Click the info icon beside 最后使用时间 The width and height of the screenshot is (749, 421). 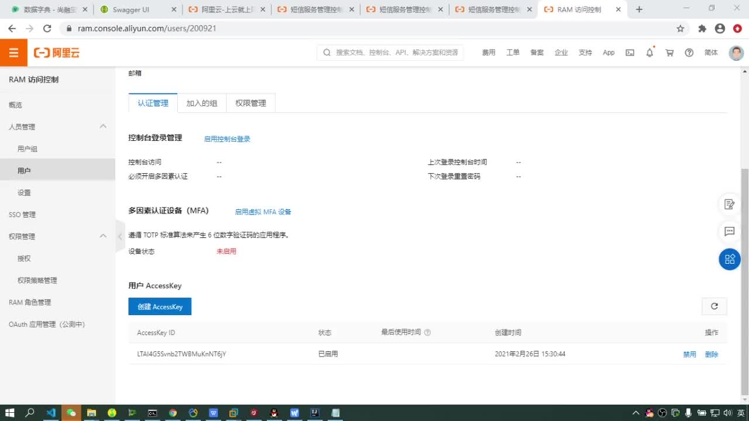(427, 333)
